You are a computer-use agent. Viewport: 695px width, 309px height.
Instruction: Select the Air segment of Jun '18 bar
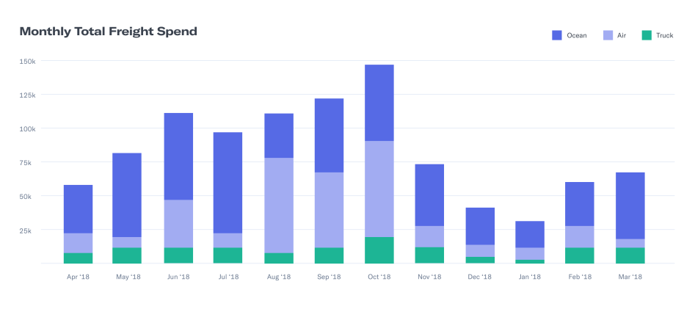(178, 223)
